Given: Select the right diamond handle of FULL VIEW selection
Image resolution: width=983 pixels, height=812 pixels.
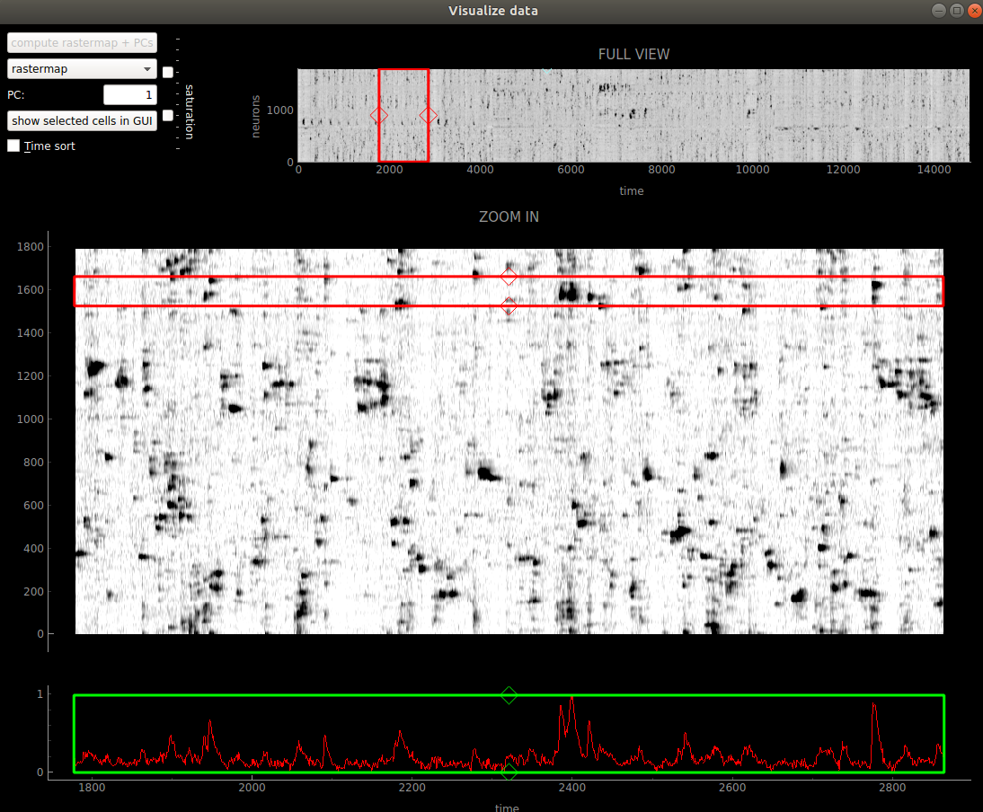Looking at the screenshot, I should click(429, 115).
